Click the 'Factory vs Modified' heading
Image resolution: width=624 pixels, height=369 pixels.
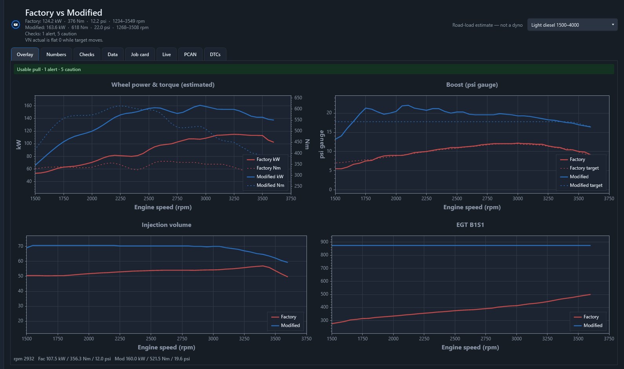[64, 13]
